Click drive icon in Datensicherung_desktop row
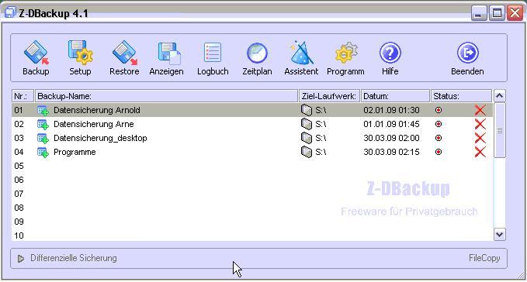The width and height of the screenshot is (527, 282). (x=306, y=137)
